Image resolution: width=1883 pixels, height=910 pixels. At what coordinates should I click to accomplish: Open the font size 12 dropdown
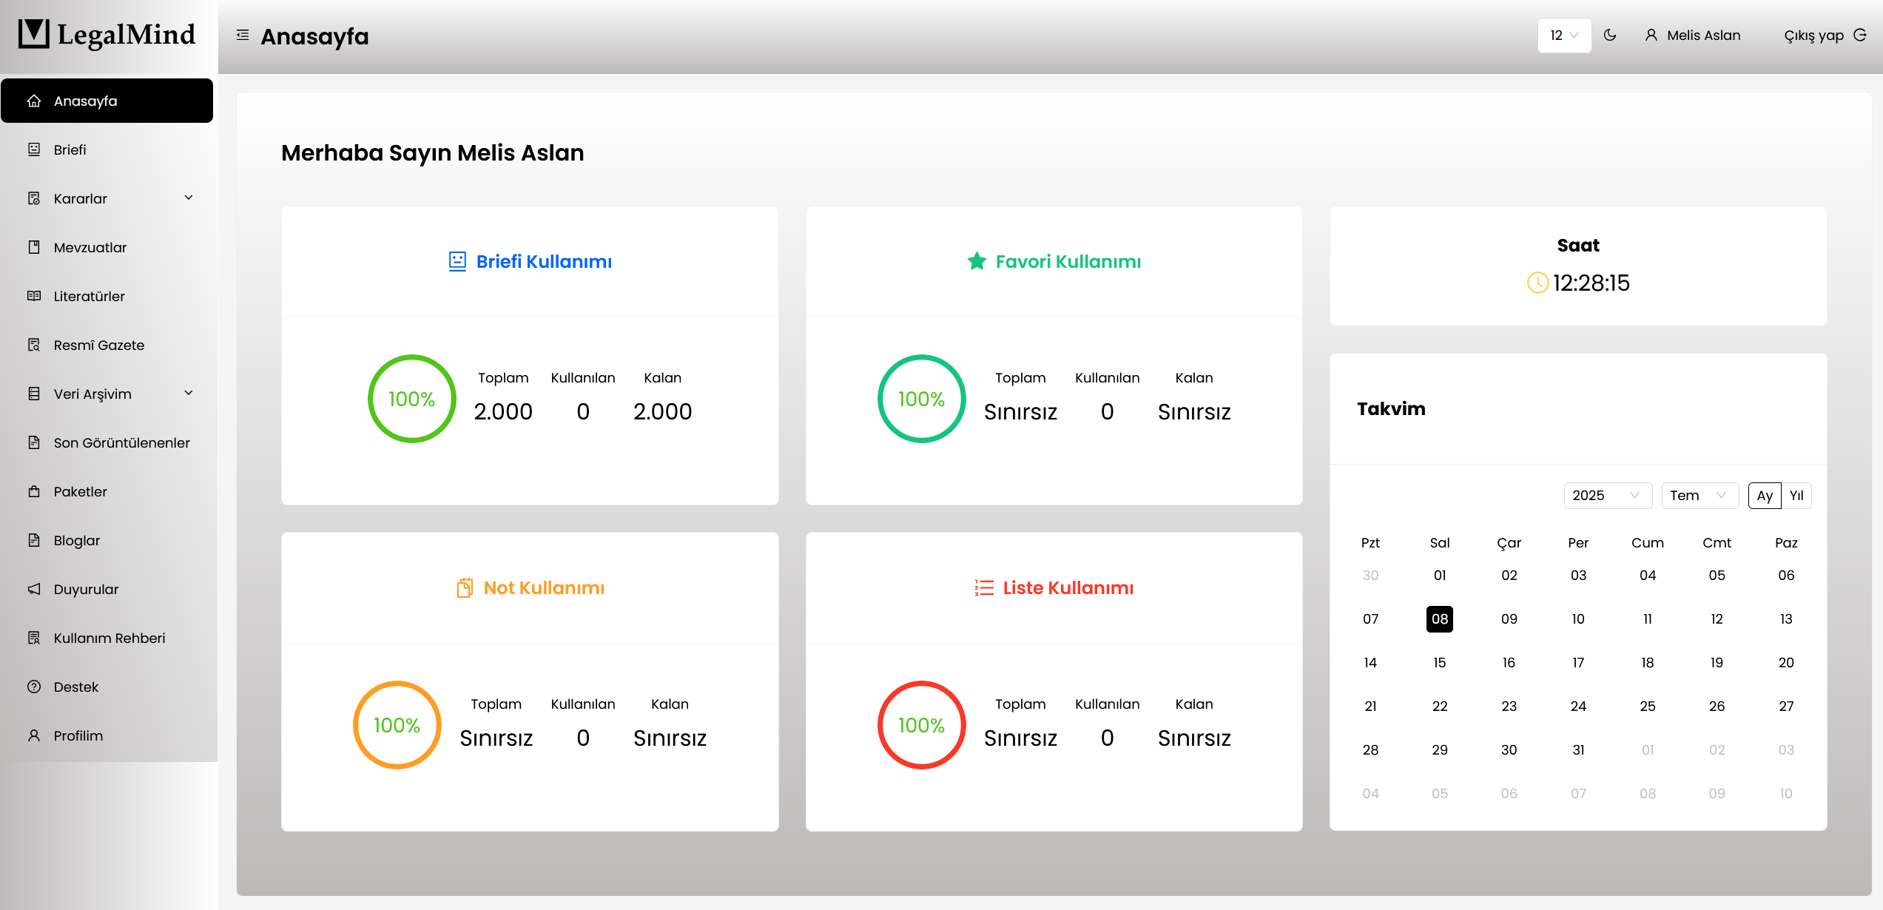click(x=1564, y=35)
